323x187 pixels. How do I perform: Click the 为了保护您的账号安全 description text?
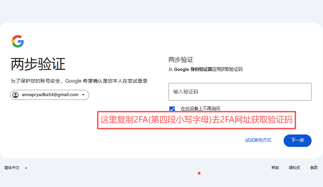79,81
